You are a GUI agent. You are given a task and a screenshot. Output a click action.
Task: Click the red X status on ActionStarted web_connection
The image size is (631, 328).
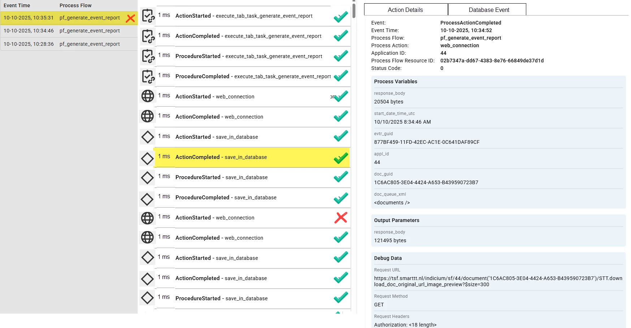point(341,218)
